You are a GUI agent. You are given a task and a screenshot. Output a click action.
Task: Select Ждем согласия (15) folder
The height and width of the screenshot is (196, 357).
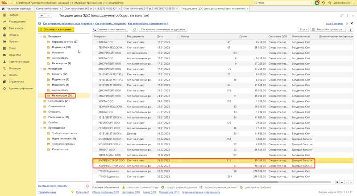click(x=64, y=139)
